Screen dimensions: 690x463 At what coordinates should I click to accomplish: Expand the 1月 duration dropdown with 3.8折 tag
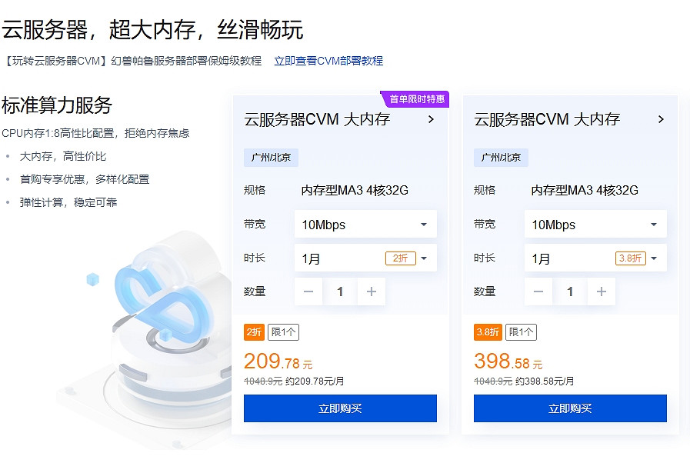click(x=595, y=258)
